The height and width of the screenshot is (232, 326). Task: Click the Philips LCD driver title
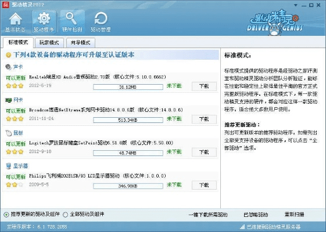[98, 176]
